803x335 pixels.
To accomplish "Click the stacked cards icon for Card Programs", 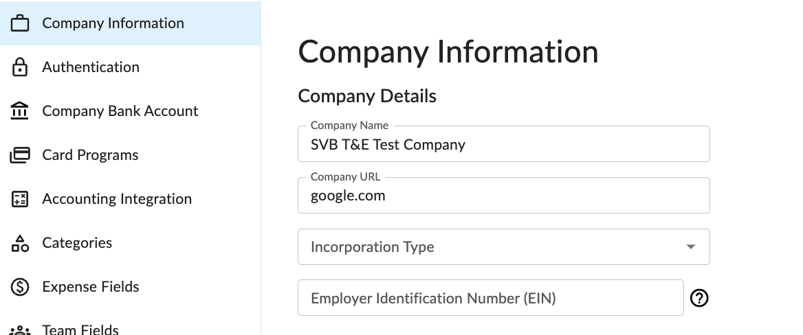I will coord(20,155).
